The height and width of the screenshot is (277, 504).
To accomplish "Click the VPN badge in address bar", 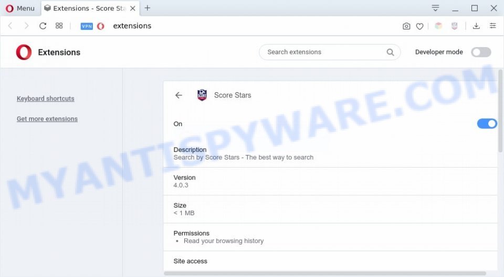I will [x=87, y=26].
